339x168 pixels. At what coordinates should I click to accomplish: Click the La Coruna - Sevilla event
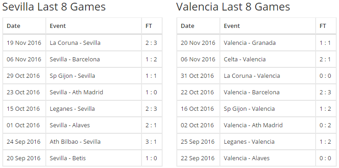click(x=75, y=43)
